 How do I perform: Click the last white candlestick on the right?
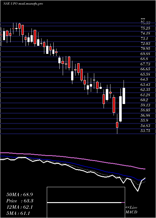[x=124, y=96]
